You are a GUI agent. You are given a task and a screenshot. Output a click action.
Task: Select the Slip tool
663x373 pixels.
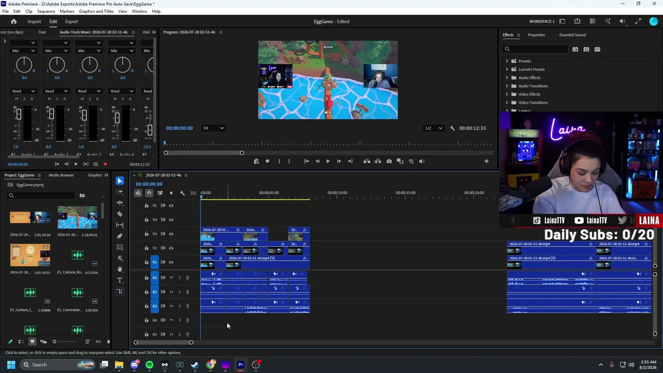[120, 225]
